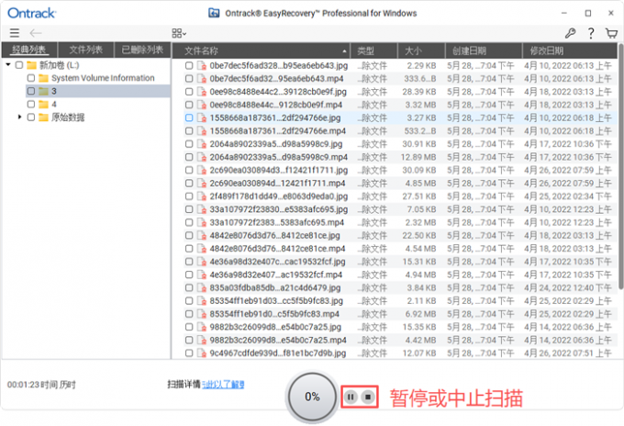This screenshot has height=426, width=624.
Task: Sort by 类型 column header
Action: [373, 50]
